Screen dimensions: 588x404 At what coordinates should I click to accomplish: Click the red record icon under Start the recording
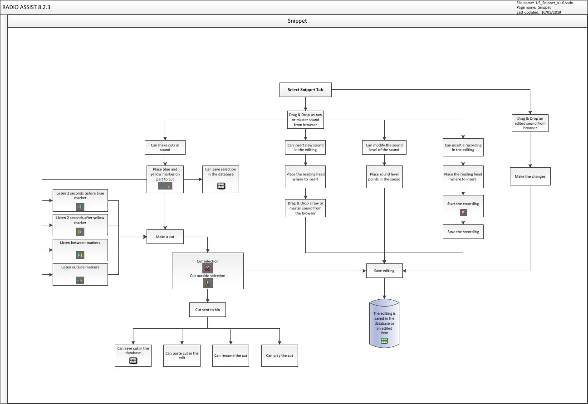(x=463, y=212)
